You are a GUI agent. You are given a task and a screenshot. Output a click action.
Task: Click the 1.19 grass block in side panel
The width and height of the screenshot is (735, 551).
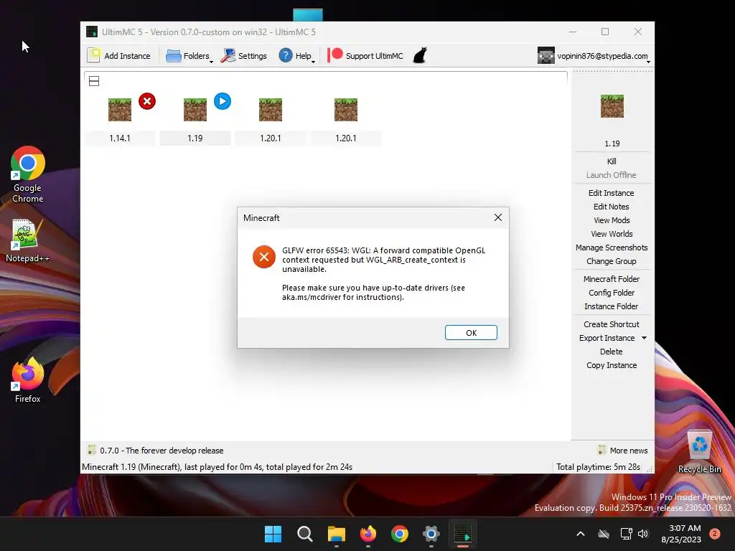[x=612, y=106]
